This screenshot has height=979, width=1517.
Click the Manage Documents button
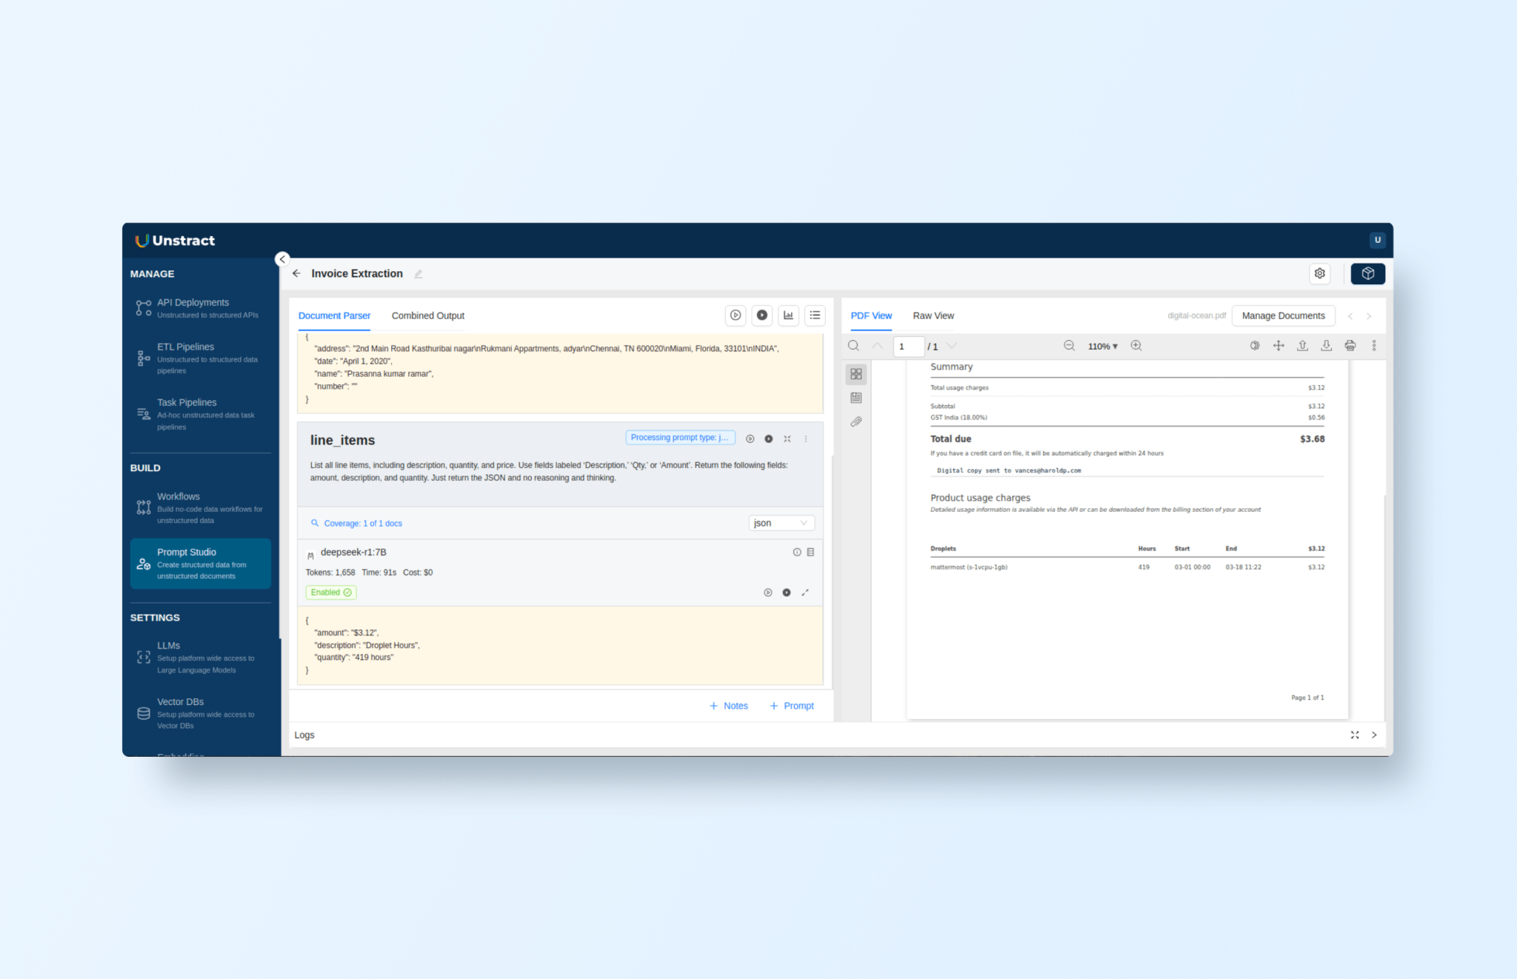(x=1283, y=315)
